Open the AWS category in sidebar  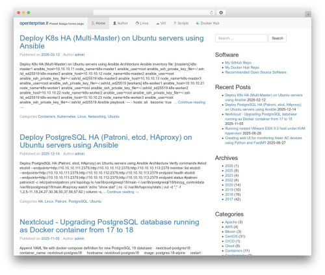coord(229,227)
